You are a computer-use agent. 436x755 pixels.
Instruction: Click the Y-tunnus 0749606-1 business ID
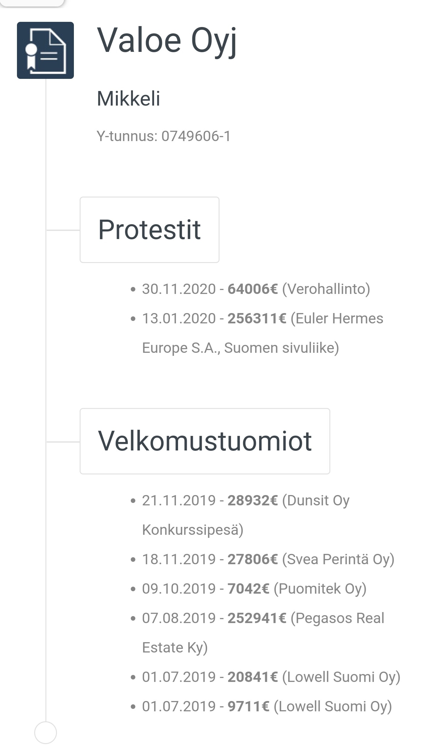(163, 136)
